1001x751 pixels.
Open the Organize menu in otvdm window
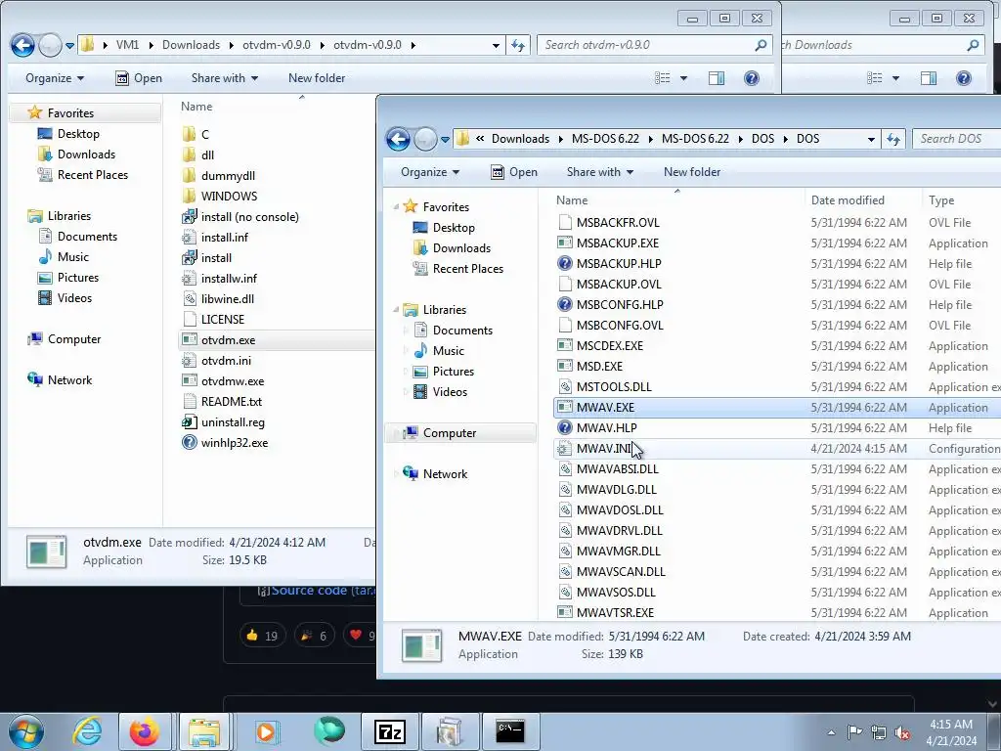pos(55,78)
